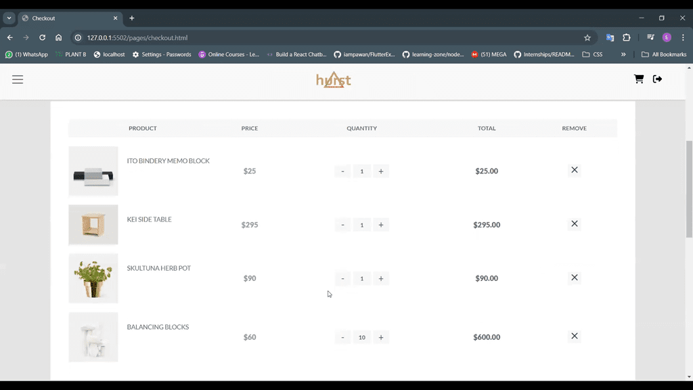Click the ITO BINDERY MEMO BLOCK product name
Viewport: 693px width, 390px height.
coord(168,161)
